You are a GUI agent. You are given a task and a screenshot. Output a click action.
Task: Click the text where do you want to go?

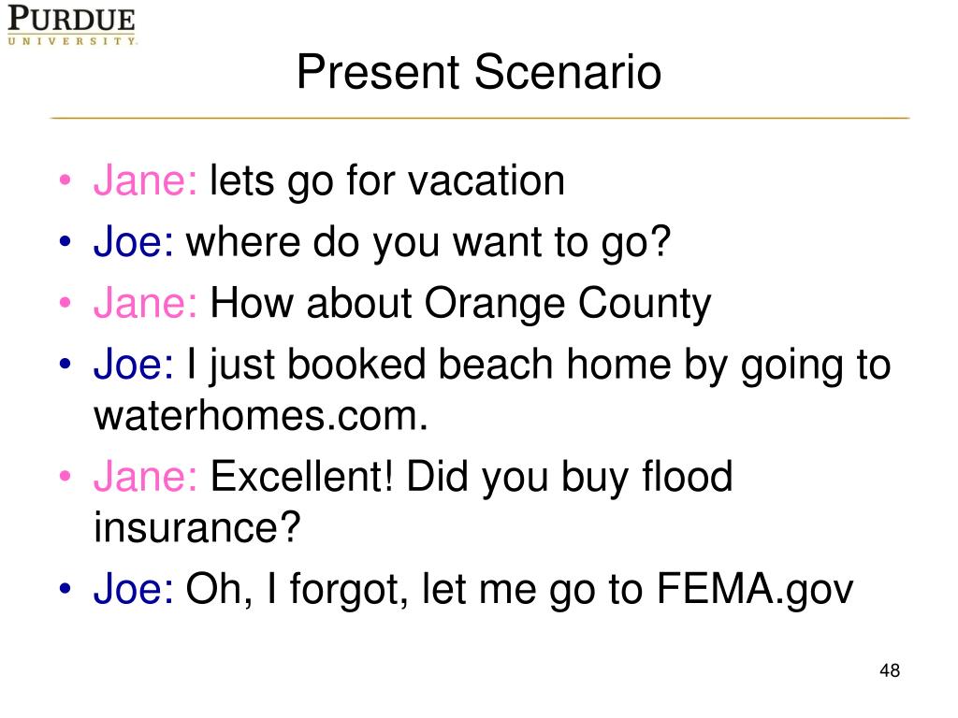click(428, 242)
